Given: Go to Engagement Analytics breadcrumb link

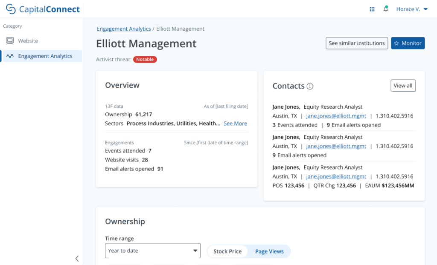Looking at the screenshot, I should tap(124, 29).
